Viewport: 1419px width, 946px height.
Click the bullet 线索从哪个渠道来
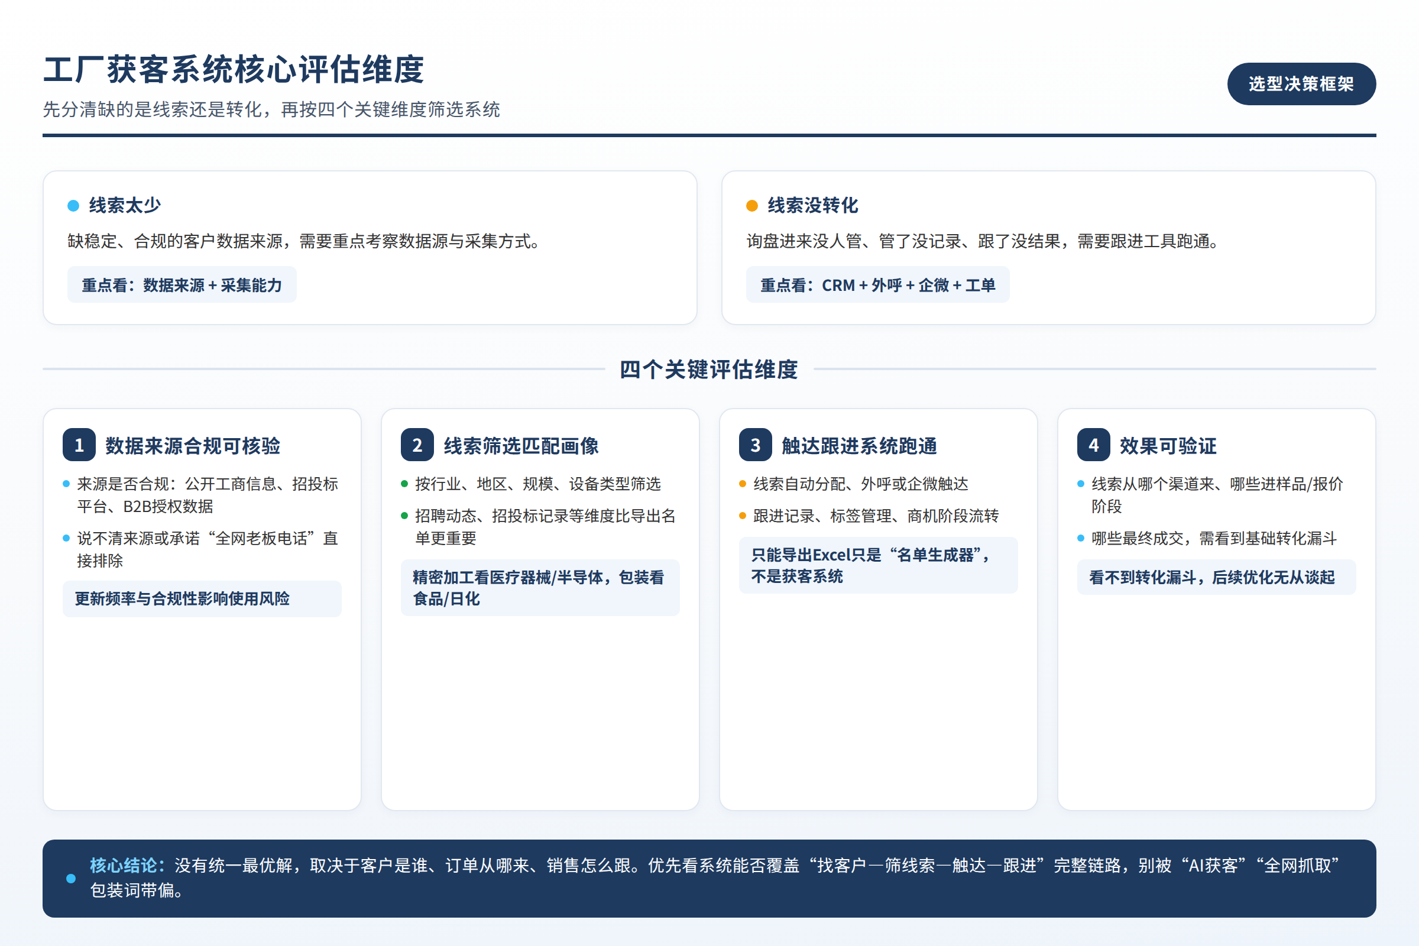(x=1217, y=495)
